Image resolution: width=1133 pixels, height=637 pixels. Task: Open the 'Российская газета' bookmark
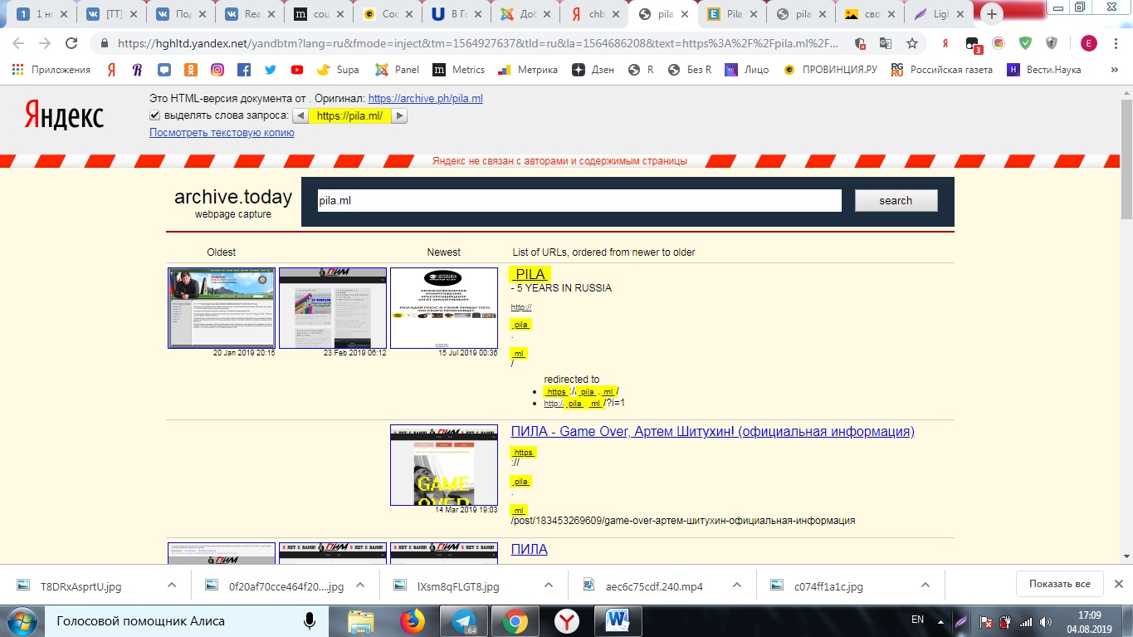(942, 70)
